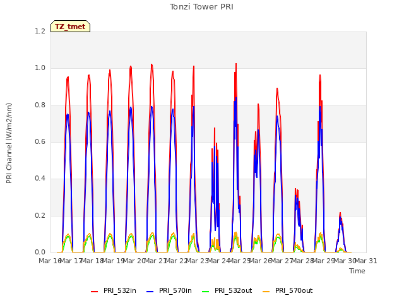Click the 0.4 y-axis tick label
Screen dimensions: 404x303
40,179
